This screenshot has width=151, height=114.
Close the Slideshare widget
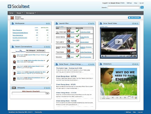(x=137, y=64)
